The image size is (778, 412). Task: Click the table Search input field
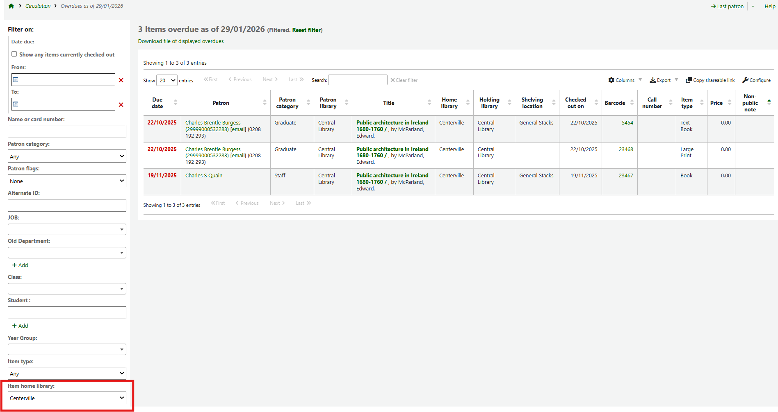point(358,80)
